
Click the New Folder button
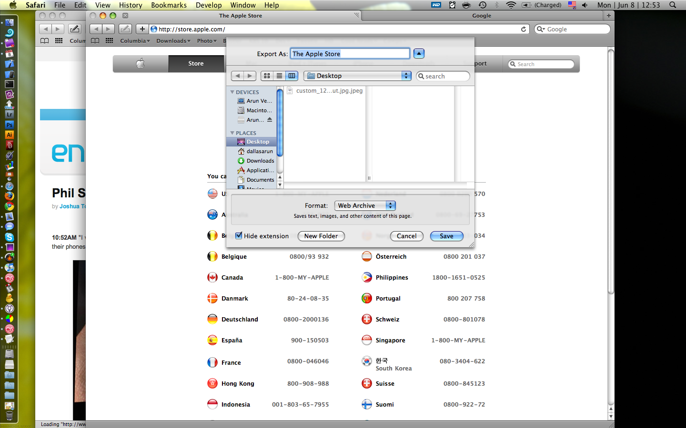click(321, 236)
